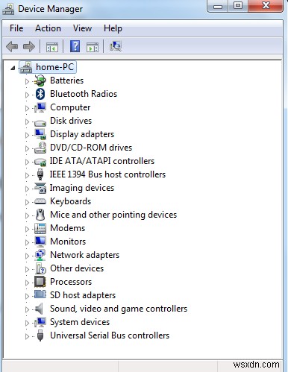288x372 pixels.
Task: Select the Other devices label
Action: (x=77, y=268)
